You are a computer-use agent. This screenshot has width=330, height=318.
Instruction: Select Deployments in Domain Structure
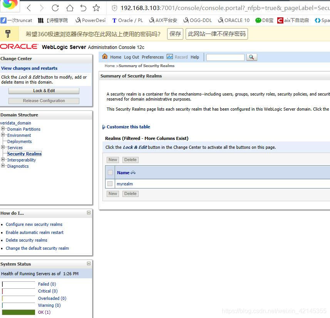click(x=19, y=141)
